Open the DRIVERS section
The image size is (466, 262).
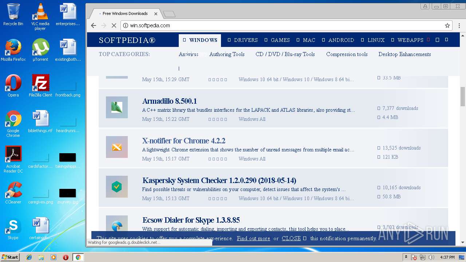tap(242, 40)
